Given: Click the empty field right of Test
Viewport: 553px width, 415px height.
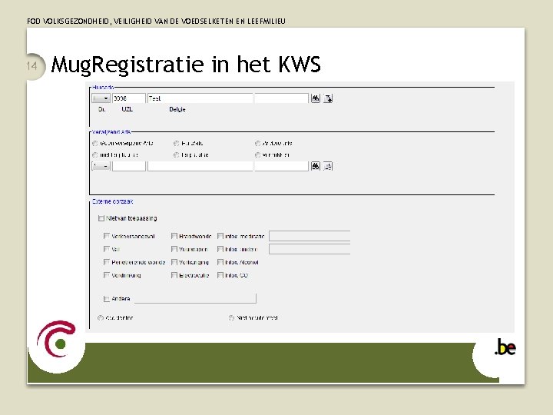Looking at the screenshot, I should [281, 98].
